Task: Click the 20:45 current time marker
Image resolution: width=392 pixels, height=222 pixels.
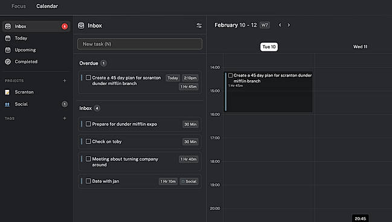Action: [360, 218]
